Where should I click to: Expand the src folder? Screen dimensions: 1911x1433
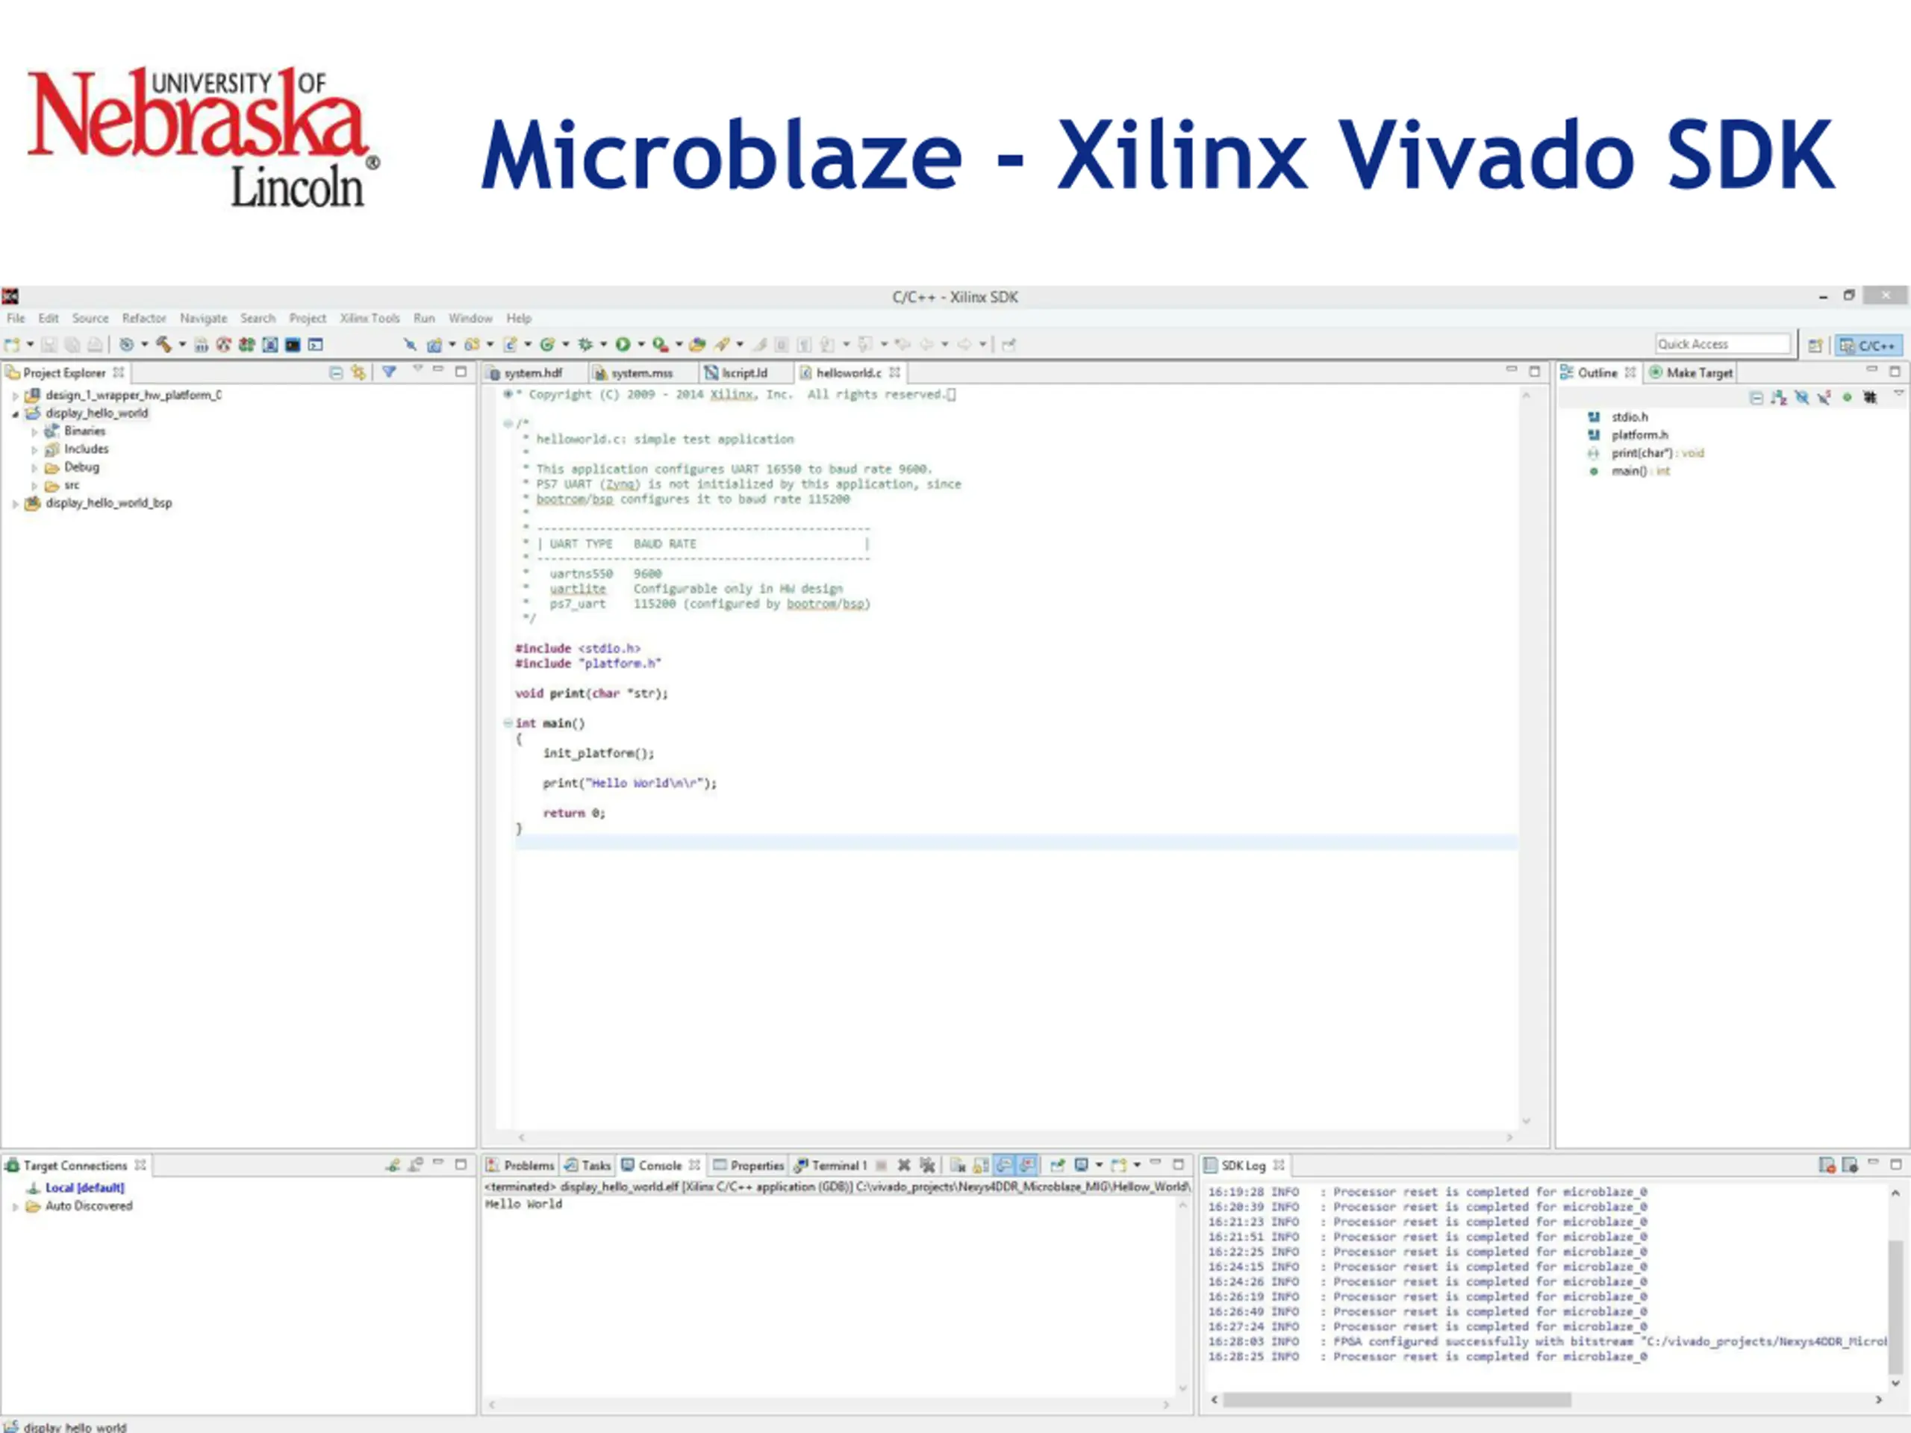point(34,485)
